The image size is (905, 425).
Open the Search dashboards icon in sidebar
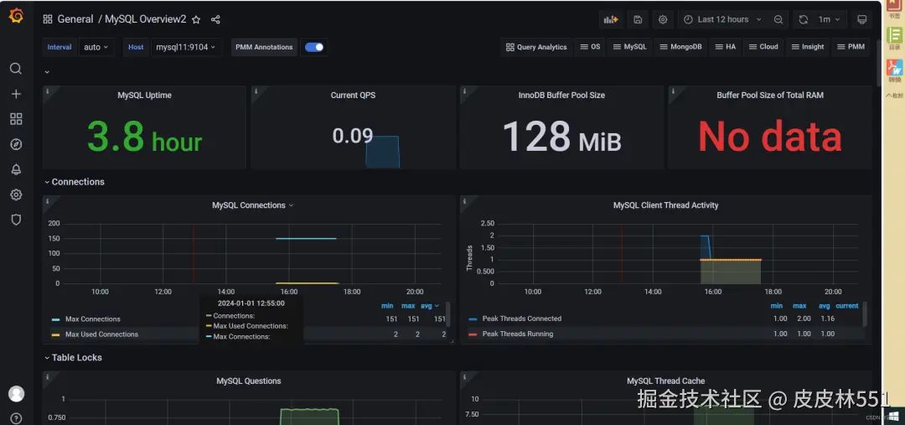pos(16,69)
